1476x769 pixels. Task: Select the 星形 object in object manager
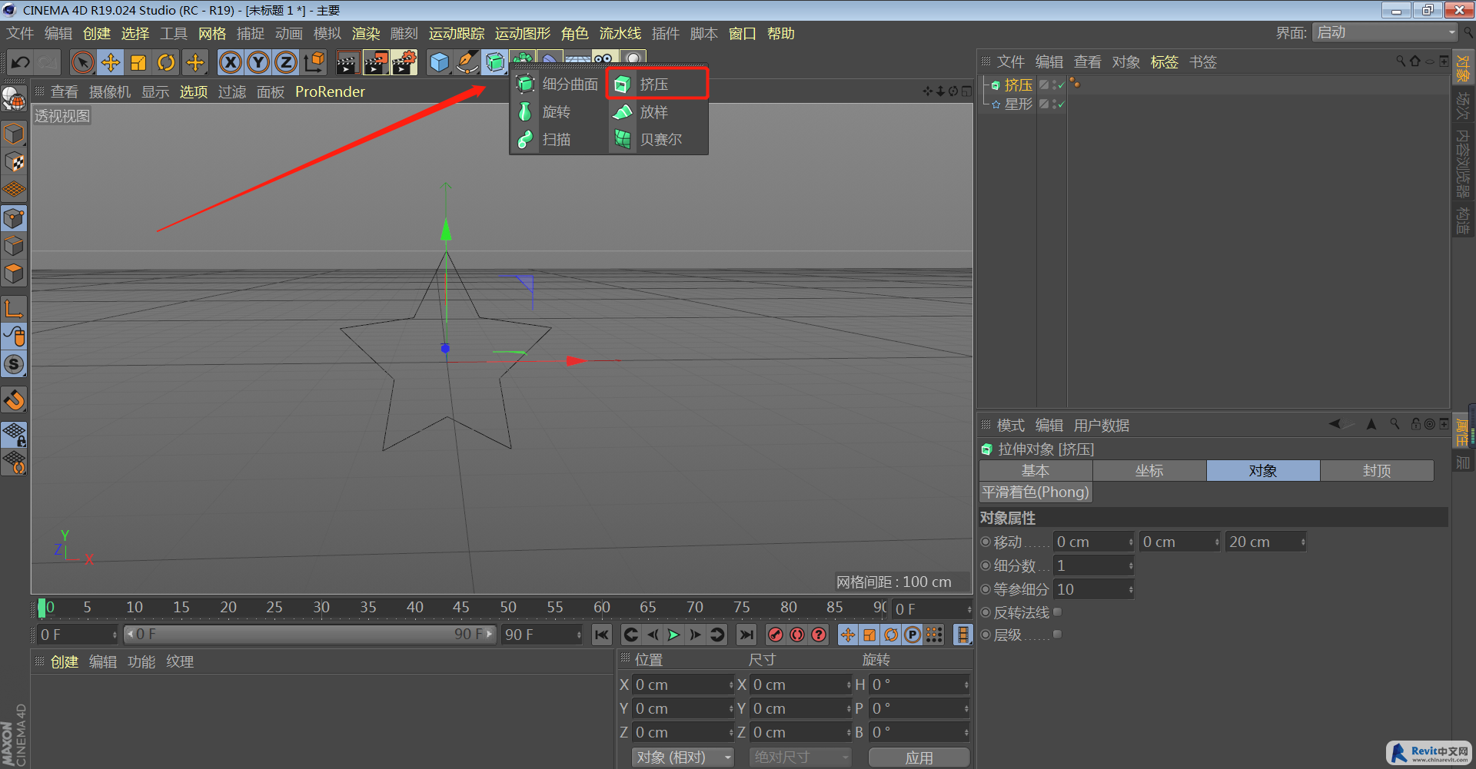(x=1018, y=104)
